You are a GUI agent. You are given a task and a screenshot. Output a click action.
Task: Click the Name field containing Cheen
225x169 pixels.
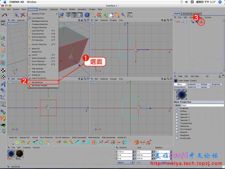[x=202, y=105]
